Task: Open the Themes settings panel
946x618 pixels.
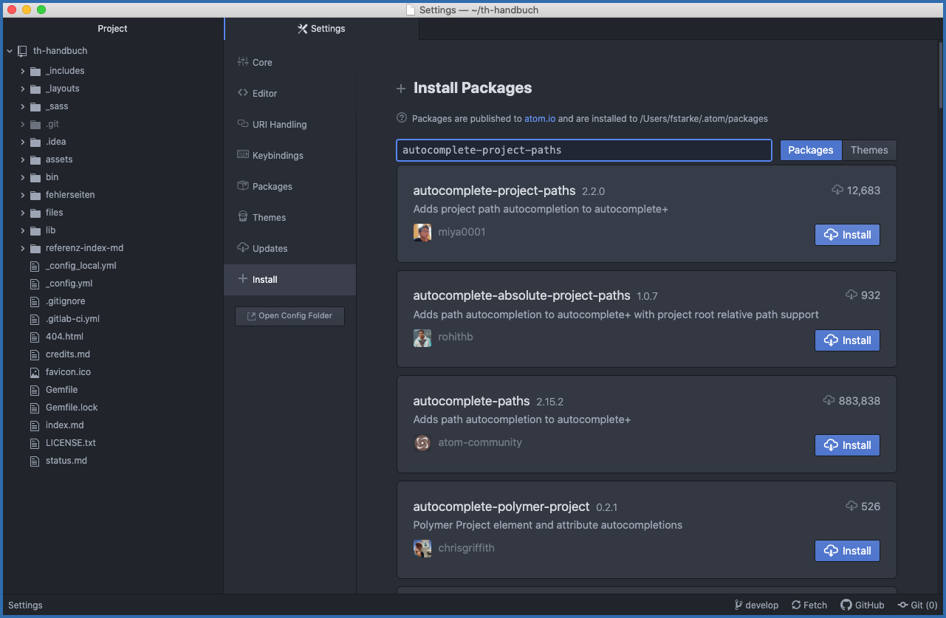Action: click(x=269, y=217)
